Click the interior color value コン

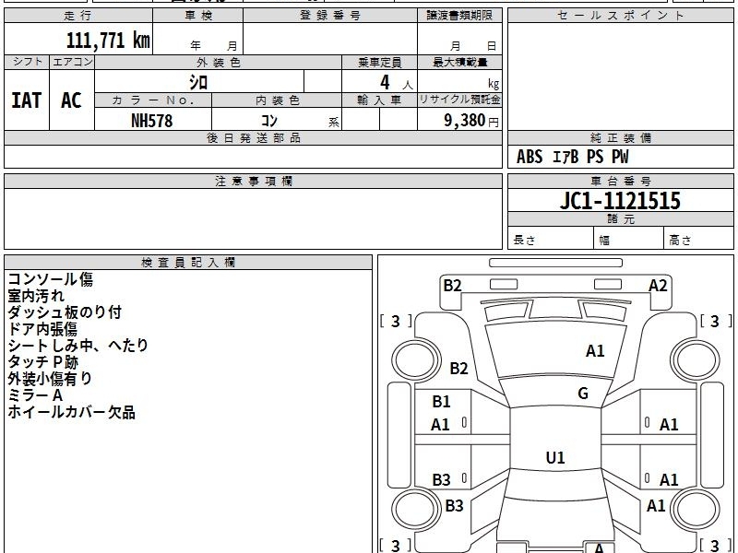click(x=269, y=121)
